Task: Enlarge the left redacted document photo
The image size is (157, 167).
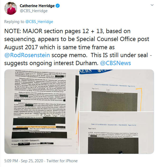Action: [42, 112]
